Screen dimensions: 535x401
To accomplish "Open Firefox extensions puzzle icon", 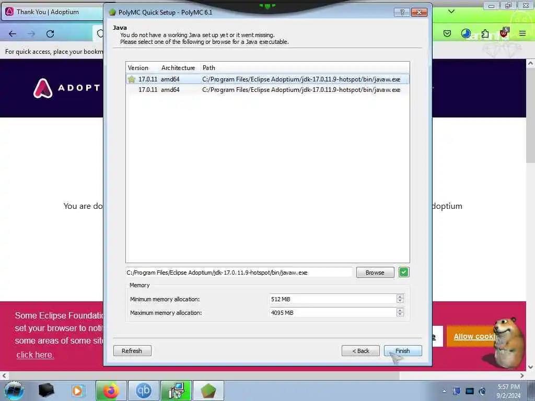I will (485, 33).
